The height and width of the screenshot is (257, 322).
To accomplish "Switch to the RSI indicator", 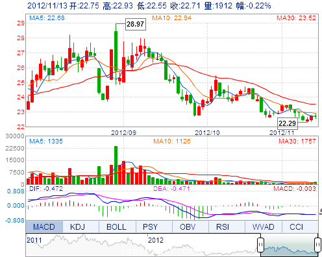I will pos(223,226).
